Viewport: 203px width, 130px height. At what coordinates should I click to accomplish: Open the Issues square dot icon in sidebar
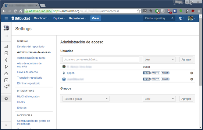(6, 80)
